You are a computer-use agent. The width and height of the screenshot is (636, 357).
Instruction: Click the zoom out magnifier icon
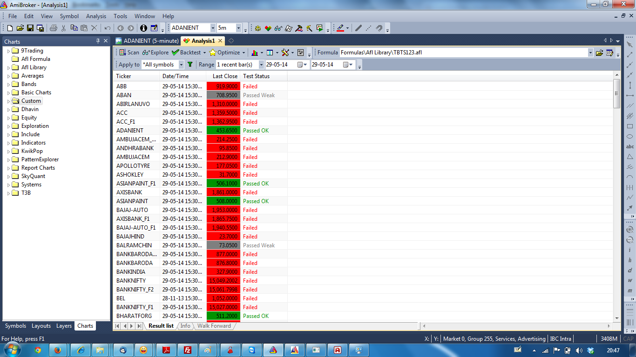[630, 239]
